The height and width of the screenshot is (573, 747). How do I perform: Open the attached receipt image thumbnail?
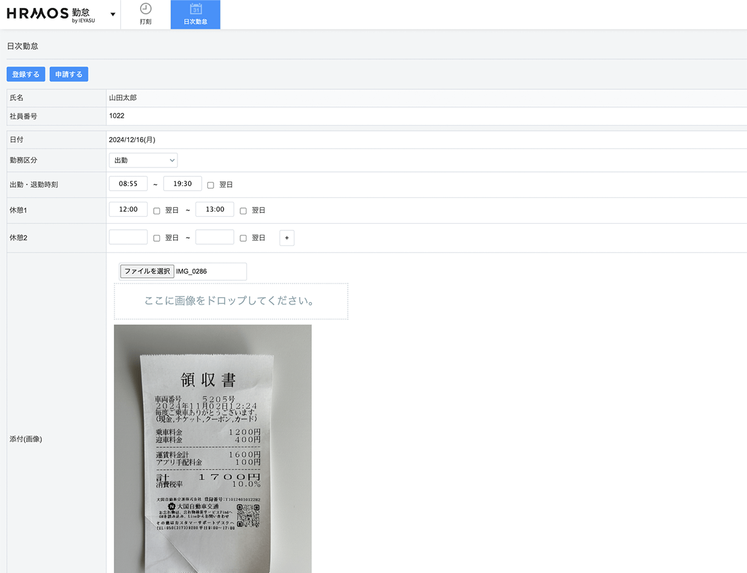pos(213,448)
